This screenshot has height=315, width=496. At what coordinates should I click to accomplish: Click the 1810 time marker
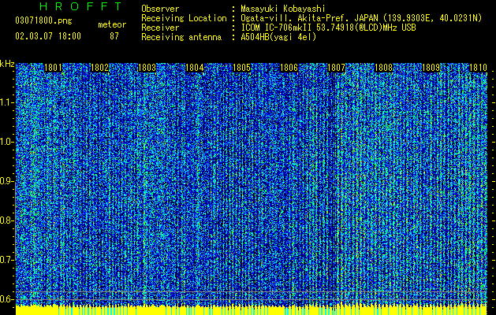(478, 68)
